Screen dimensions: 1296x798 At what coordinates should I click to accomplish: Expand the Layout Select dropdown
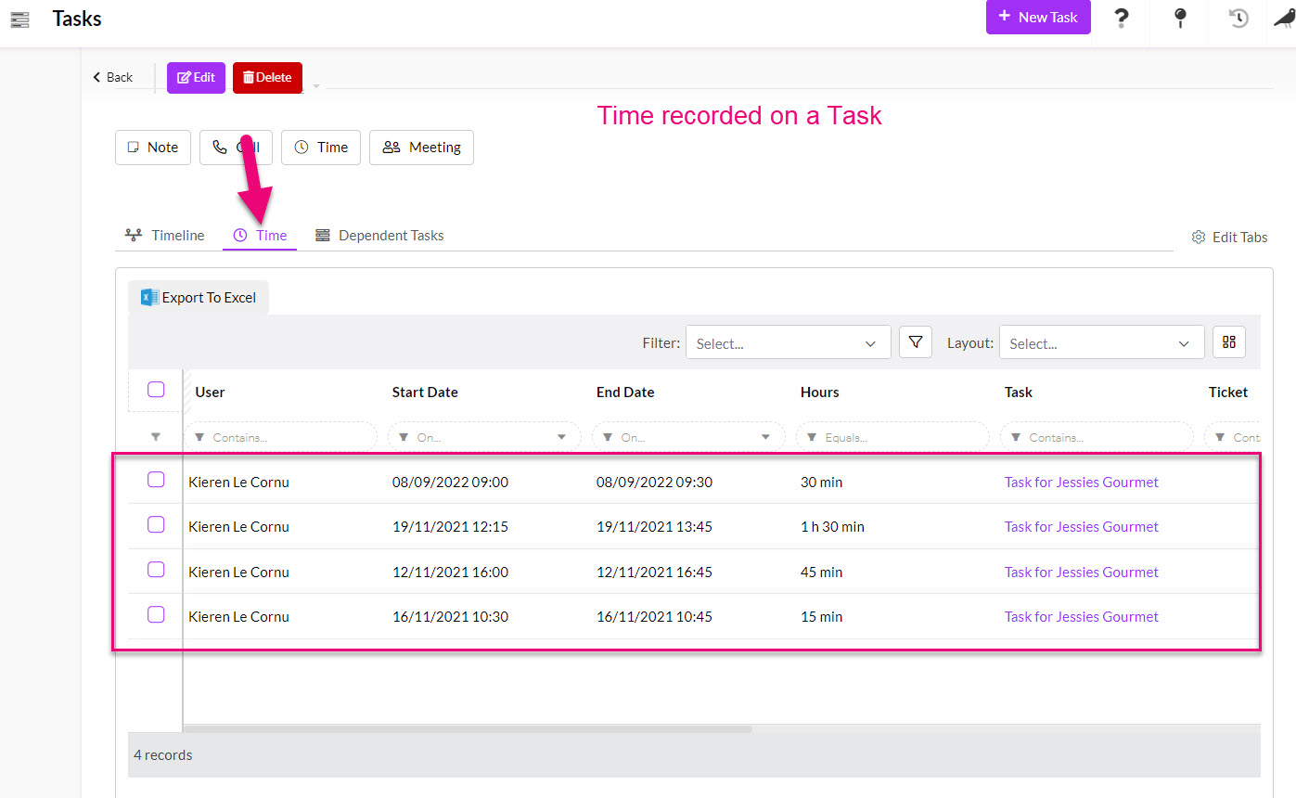pyautogui.click(x=1101, y=343)
